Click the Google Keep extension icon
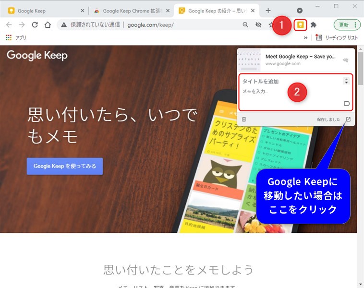Image resolution: width=364 pixels, height=288 pixels. pos(301,25)
